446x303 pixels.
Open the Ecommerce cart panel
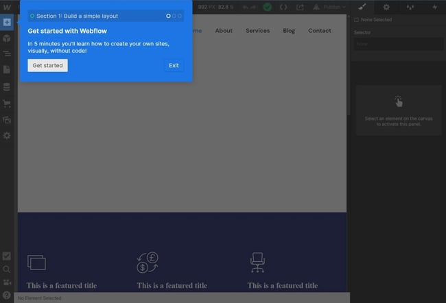[x=7, y=104]
